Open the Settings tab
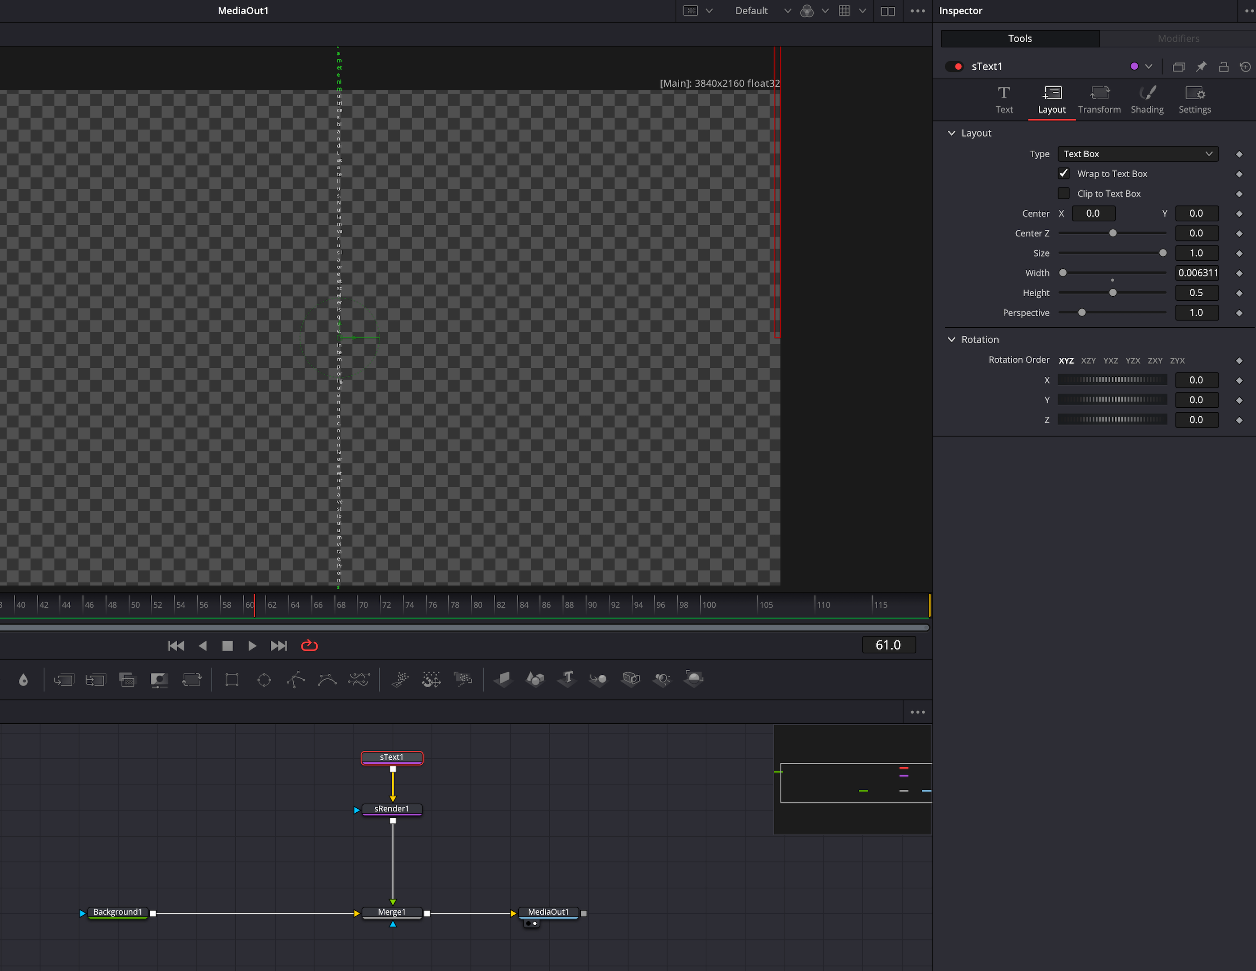This screenshot has width=1256, height=971. click(1194, 100)
